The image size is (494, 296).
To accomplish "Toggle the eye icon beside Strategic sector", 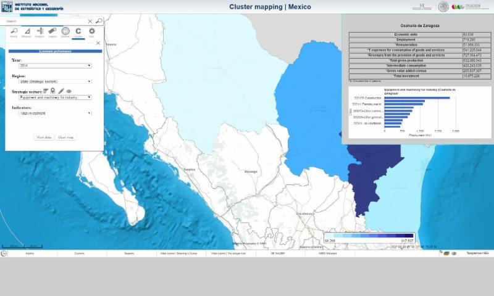I will (69, 91).
